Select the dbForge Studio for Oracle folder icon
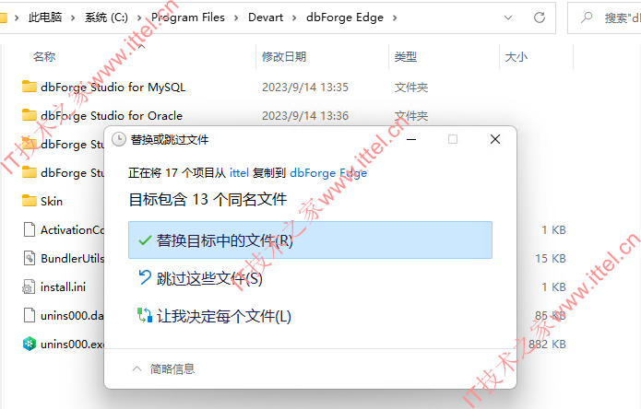Viewport: 641px width, 409px height. 29,115
